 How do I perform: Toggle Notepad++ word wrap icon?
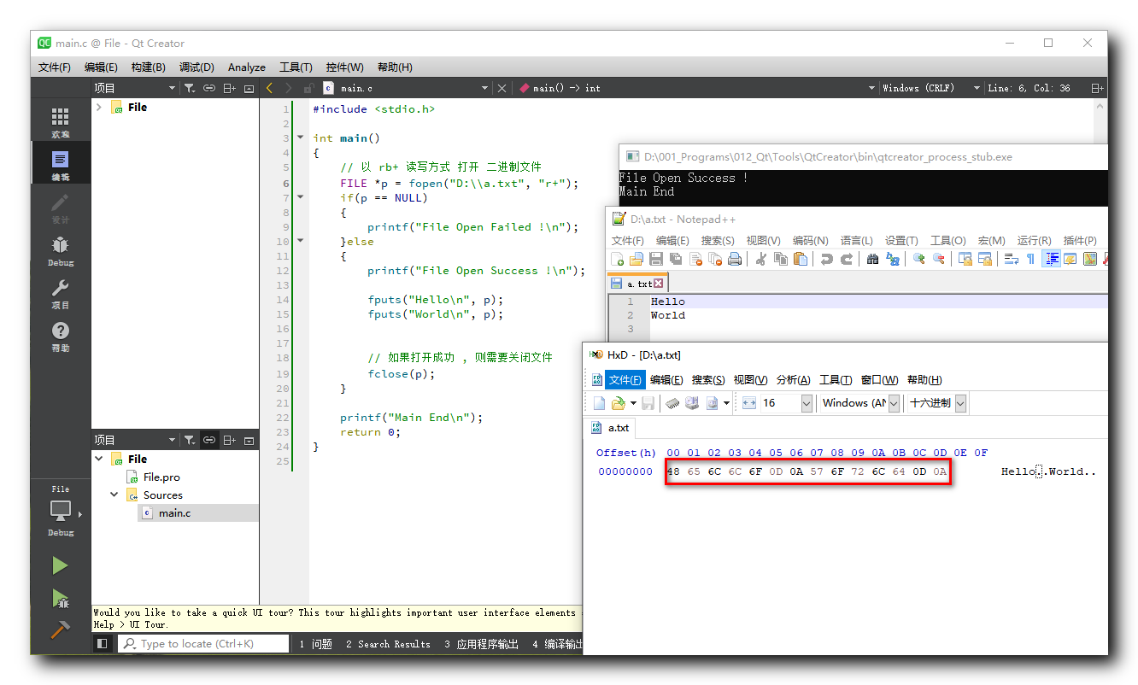pos(1011,259)
